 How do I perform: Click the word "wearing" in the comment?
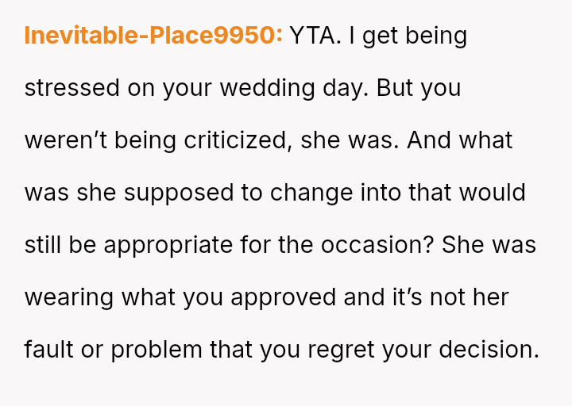coord(68,297)
